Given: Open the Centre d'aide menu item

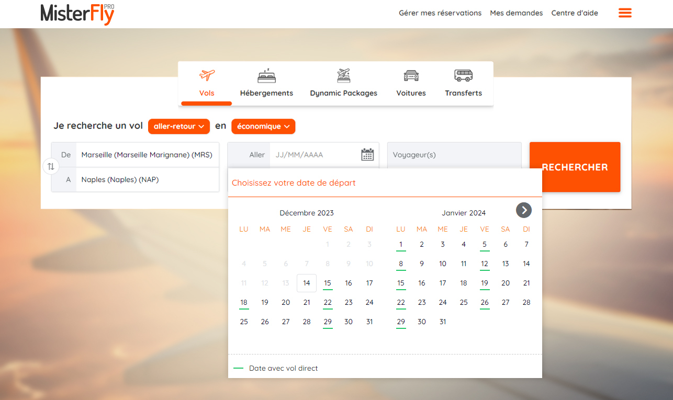Looking at the screenshot, I should [x=575, y=13].
